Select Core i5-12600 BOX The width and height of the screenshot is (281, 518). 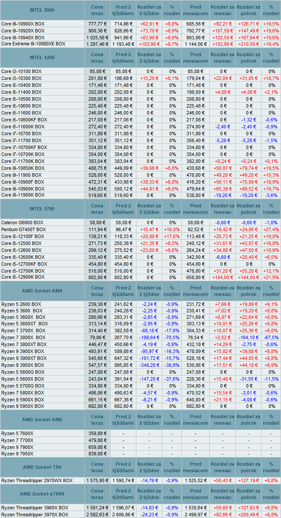click(x=22, y=251)
